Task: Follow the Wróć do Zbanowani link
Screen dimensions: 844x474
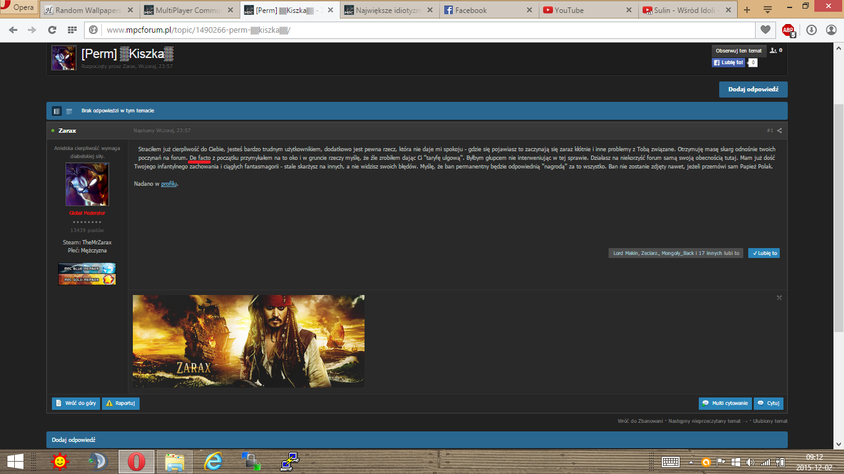Action: click(640, 421)
